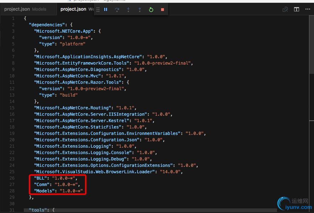Stop the debug session
This screenshot has height=213, width=314.
pos(163,9)
